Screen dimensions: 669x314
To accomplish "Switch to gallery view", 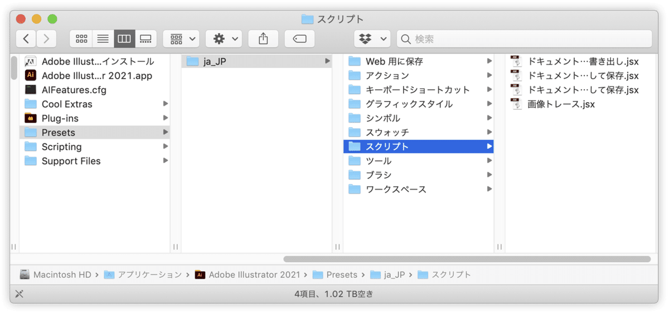I will [146, 38].
